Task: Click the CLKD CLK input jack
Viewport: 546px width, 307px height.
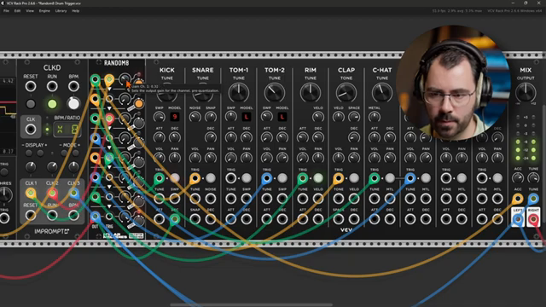Action: tap(31, 129)
